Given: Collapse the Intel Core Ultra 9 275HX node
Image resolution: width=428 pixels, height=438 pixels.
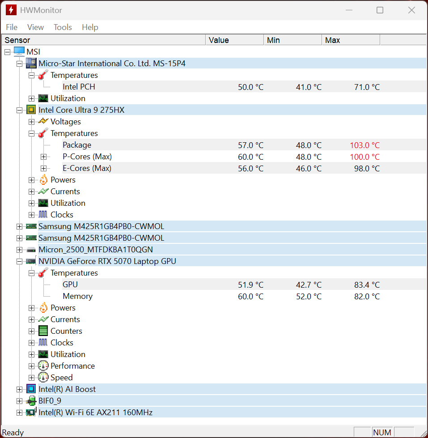Looking at the screenshot, I should 19,110.
